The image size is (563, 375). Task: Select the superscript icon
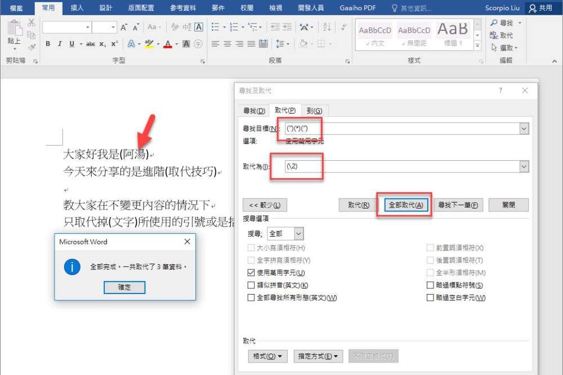[115, 44]
